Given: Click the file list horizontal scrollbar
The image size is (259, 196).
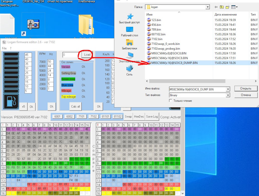Looking at the screenshot, I should point(187,81).
